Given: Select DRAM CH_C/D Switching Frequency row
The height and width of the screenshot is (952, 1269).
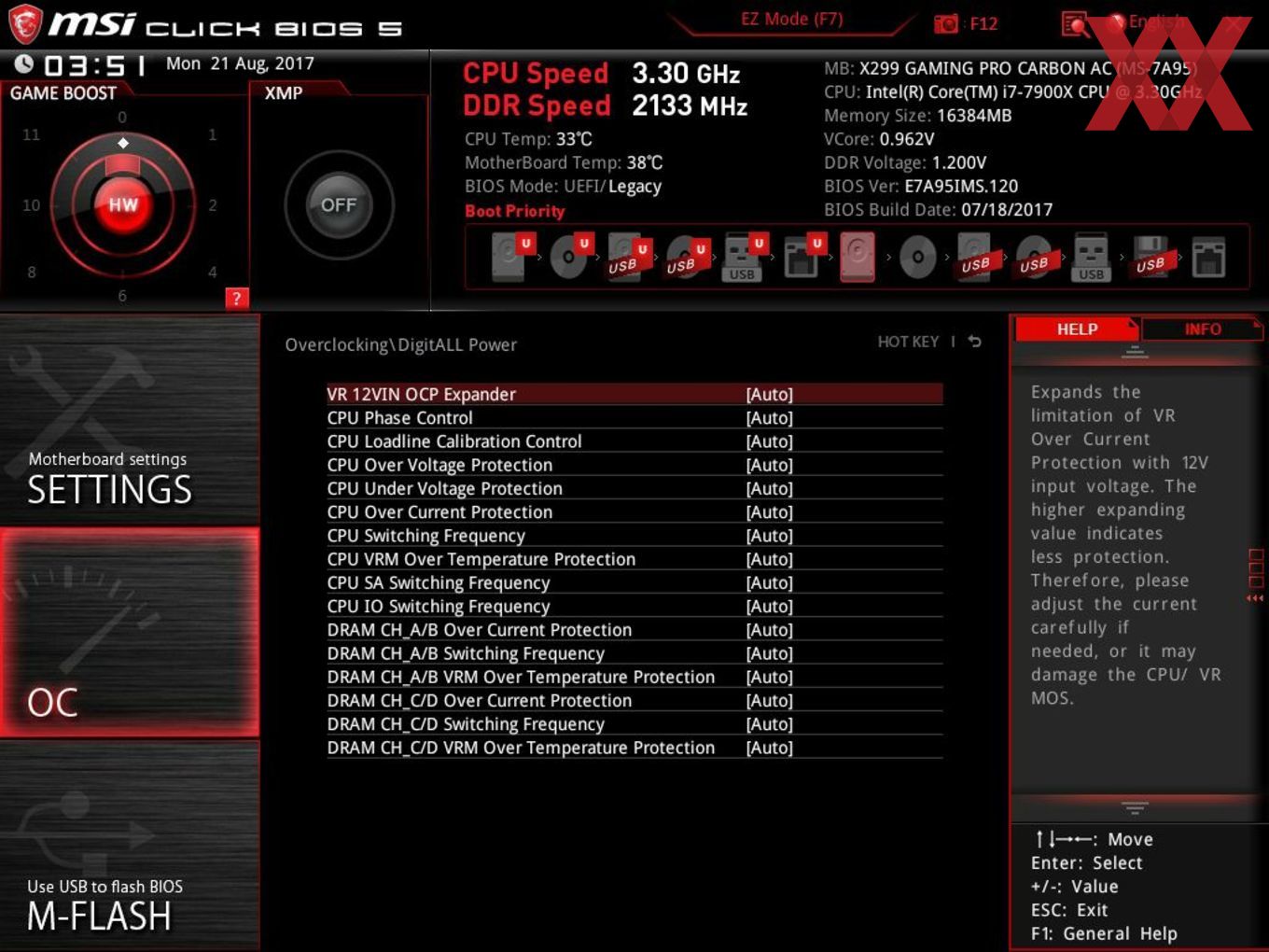Looking at the screenshot, I should tap(634, 724).
